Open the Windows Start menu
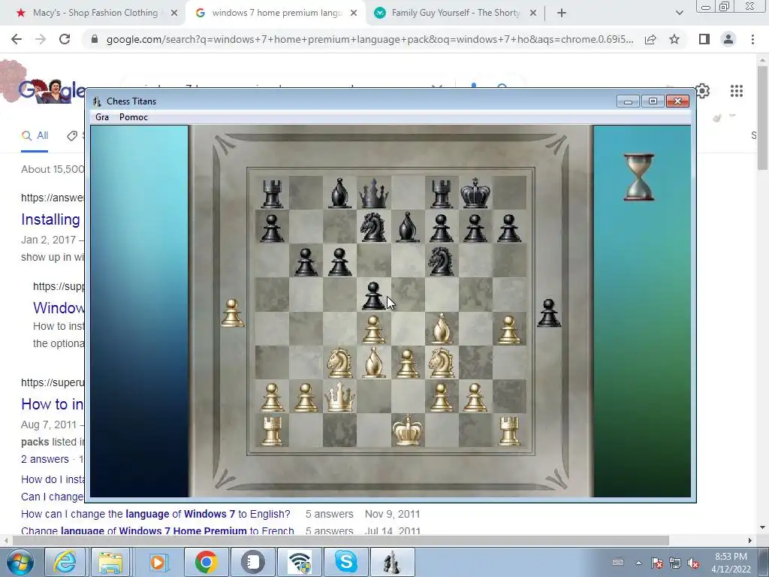 [x=20, y=562]
